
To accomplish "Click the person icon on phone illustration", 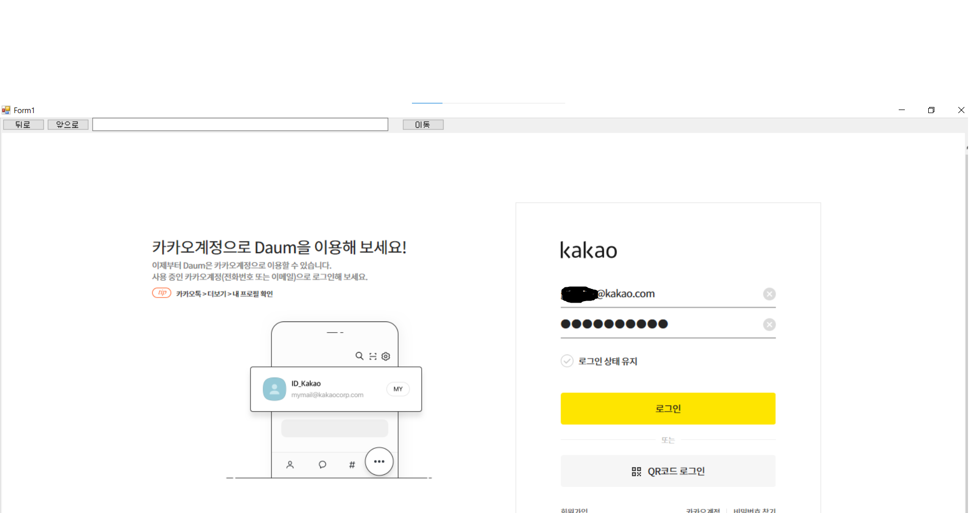I will coord(290,465).
